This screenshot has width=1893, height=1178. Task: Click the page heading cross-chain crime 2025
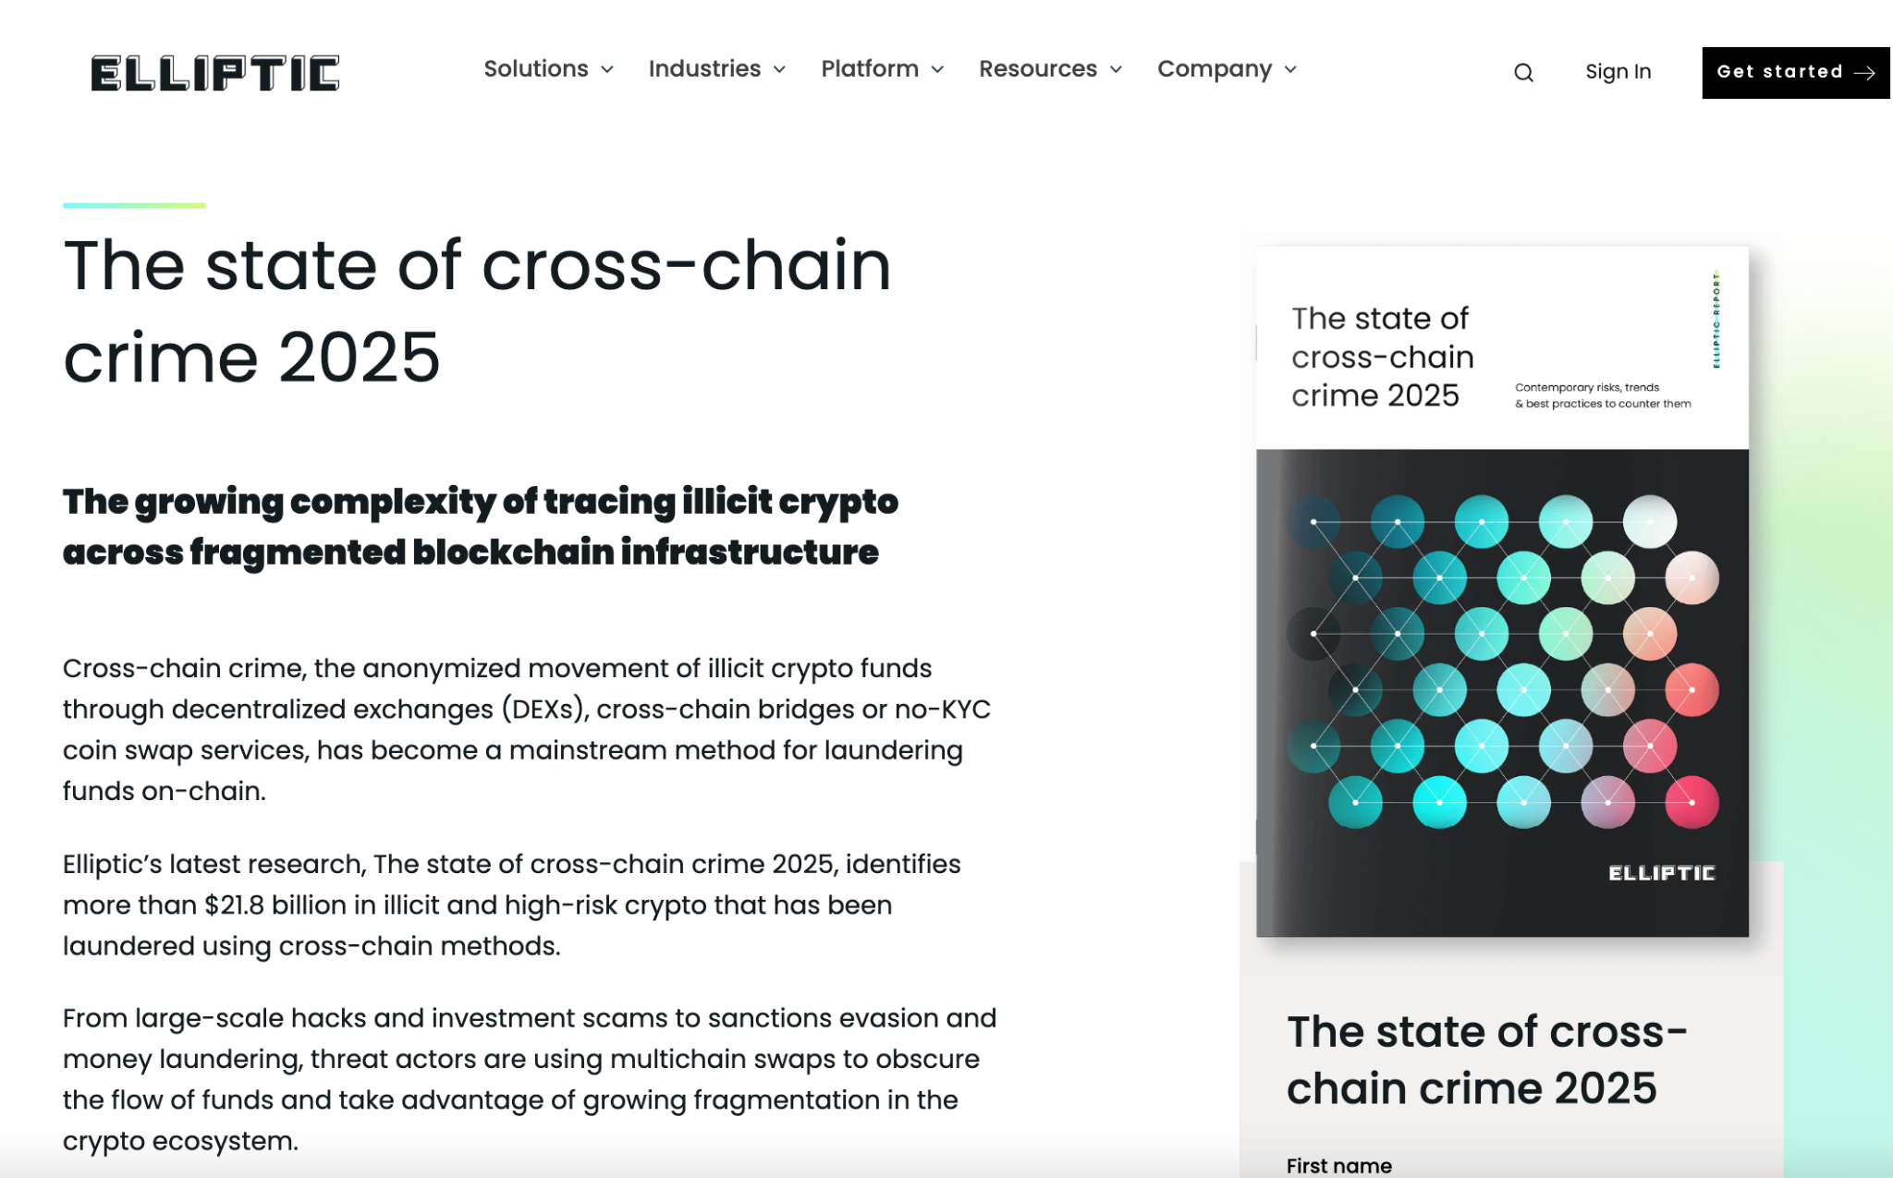click(x=477, y=310)
